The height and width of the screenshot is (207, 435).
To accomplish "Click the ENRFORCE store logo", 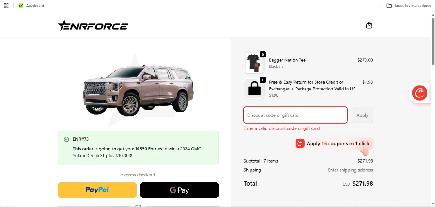I will (x=93, y=25).
